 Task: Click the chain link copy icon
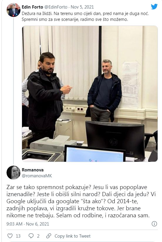pos(49,236)
